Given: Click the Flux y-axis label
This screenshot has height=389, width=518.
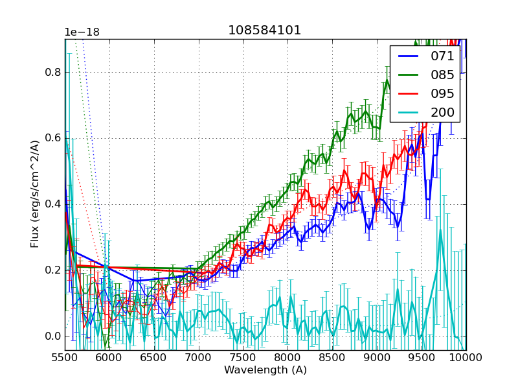Looking at the screenshot, I should pos(35,194).
